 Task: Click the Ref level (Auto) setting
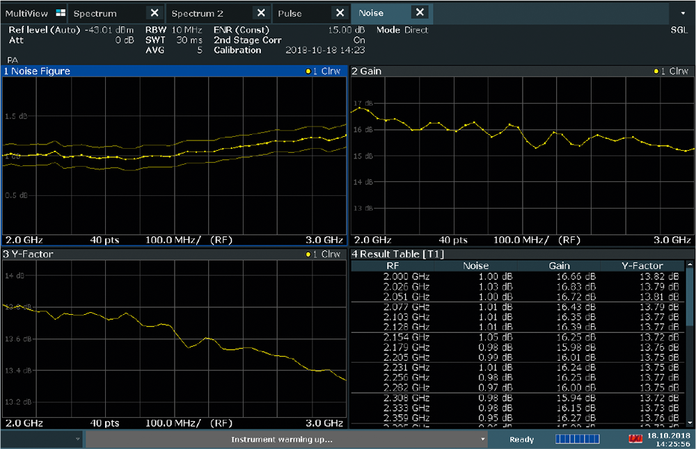click(43, 31)
